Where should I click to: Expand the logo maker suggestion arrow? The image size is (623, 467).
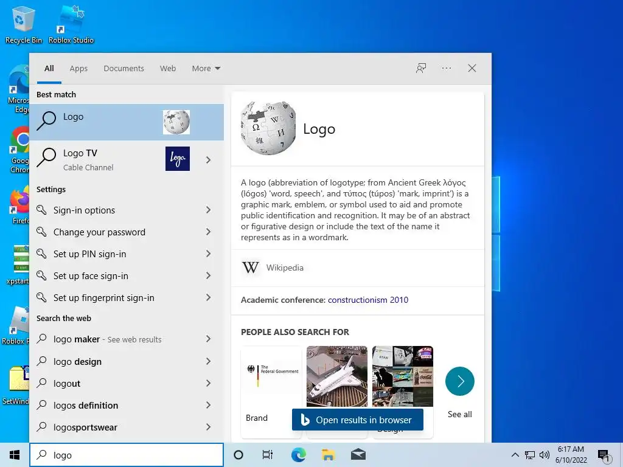click(209, 339)
